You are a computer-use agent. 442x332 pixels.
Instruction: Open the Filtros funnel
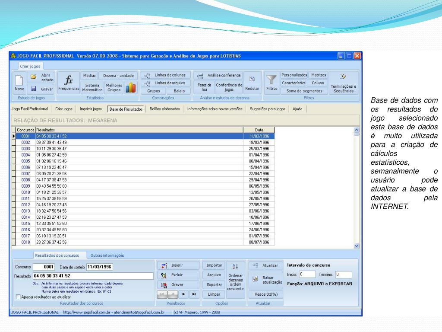point(272,83)
